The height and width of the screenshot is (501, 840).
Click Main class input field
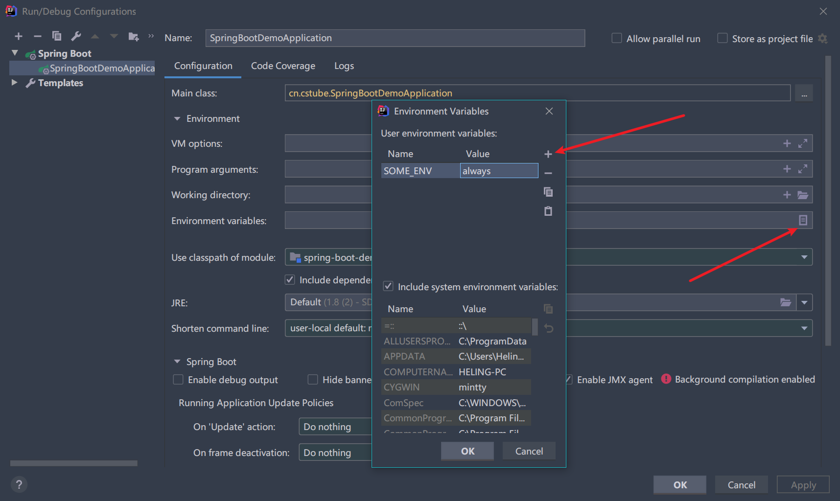537,93
